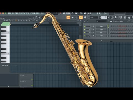
Task: Select the orange draw pencil tool
Action: coord(16,20)
